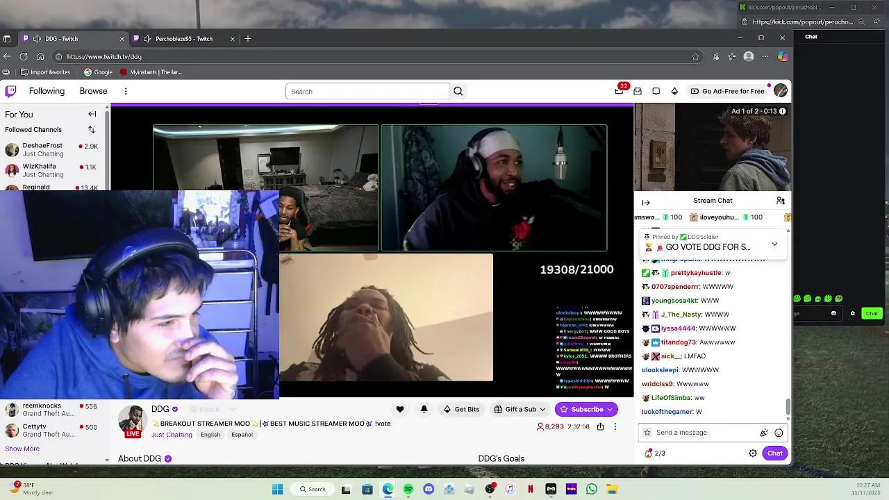Sort Followed Channels with the arrows icon
This screenshot has height=500, width=889.
coord(92,130)
